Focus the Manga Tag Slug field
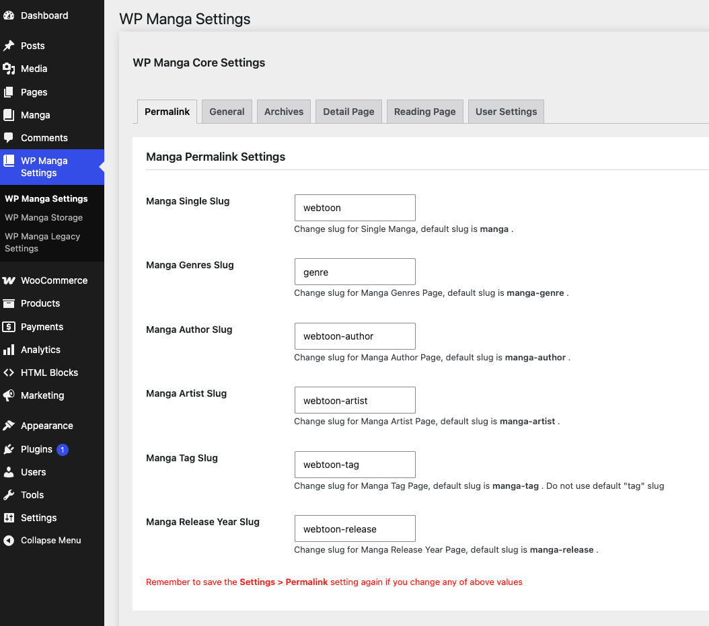 click(355, 465)
